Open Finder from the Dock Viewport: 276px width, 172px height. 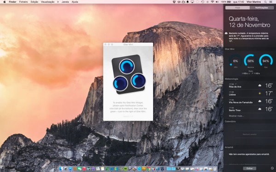click(x=61, y=169)
